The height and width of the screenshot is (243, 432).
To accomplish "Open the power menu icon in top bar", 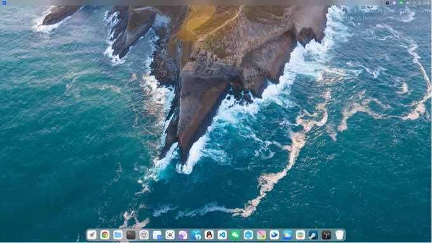I will click(414, 3).
